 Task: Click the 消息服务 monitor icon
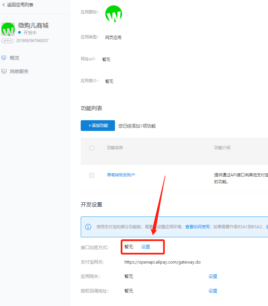click(x=4, y=71)
